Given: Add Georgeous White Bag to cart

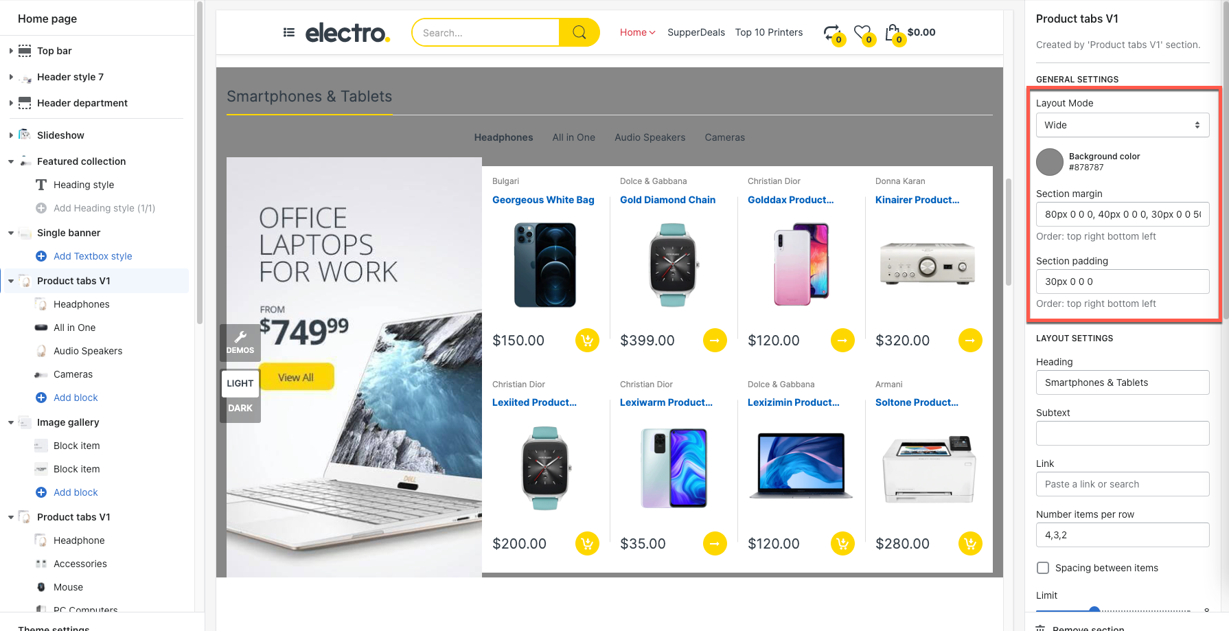Looking at the screenshot, I should pyautogui.click(x=587, y=340).
